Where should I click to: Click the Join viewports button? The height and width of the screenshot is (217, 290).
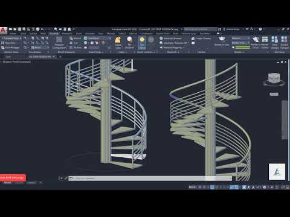(x=74, y=43)
